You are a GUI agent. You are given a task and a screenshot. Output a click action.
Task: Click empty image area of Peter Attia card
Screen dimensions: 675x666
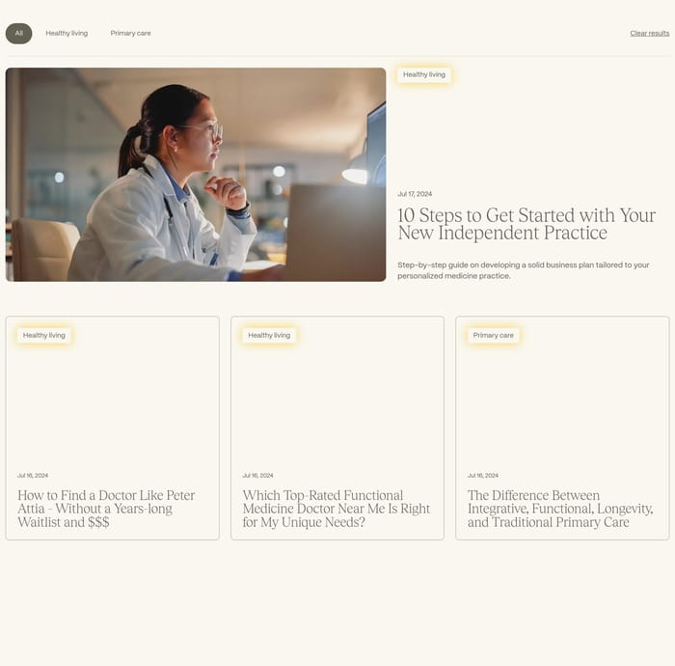point(113,405)
